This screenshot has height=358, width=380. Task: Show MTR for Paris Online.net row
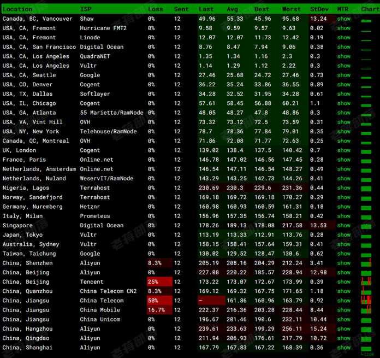coord(343,160)
